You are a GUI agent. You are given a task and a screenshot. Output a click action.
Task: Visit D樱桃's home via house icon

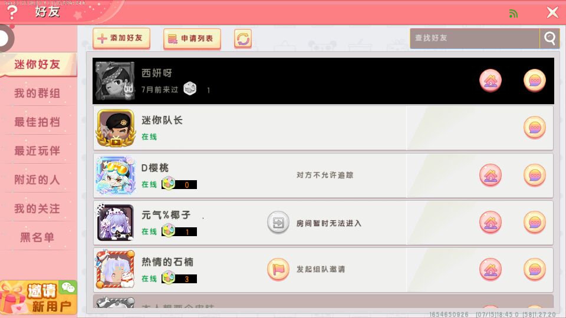490,175
